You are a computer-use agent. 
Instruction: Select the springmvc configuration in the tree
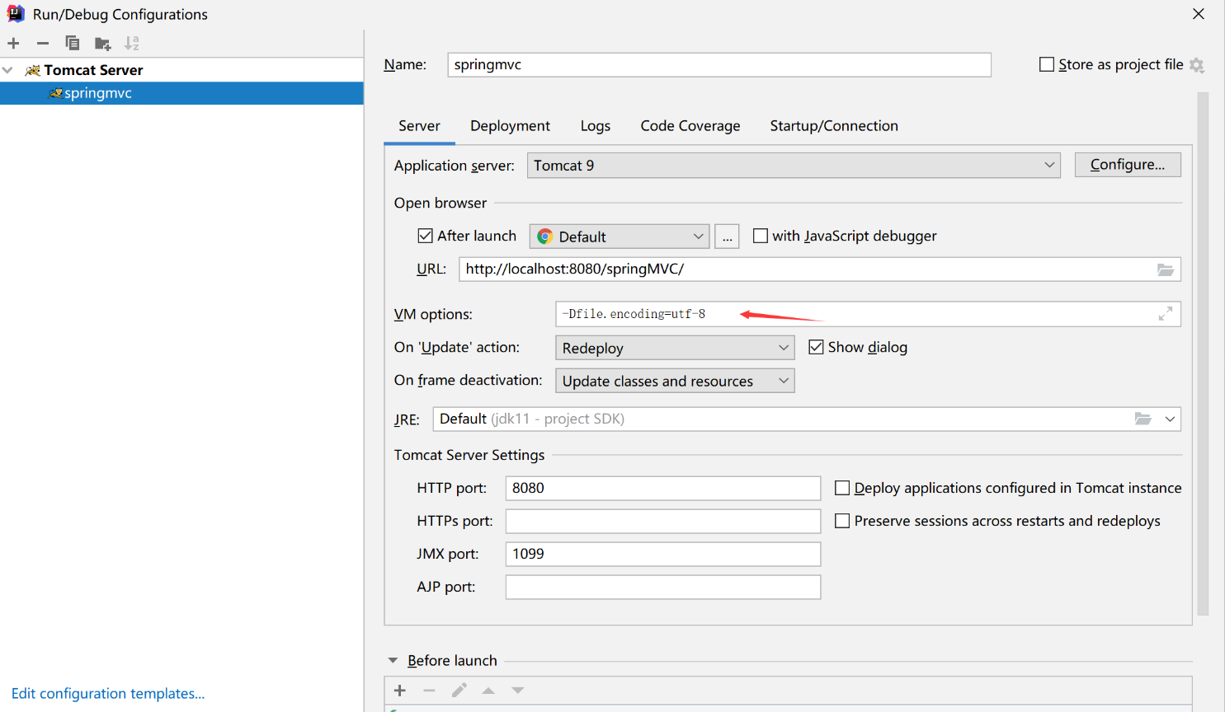tap(181, 93)
